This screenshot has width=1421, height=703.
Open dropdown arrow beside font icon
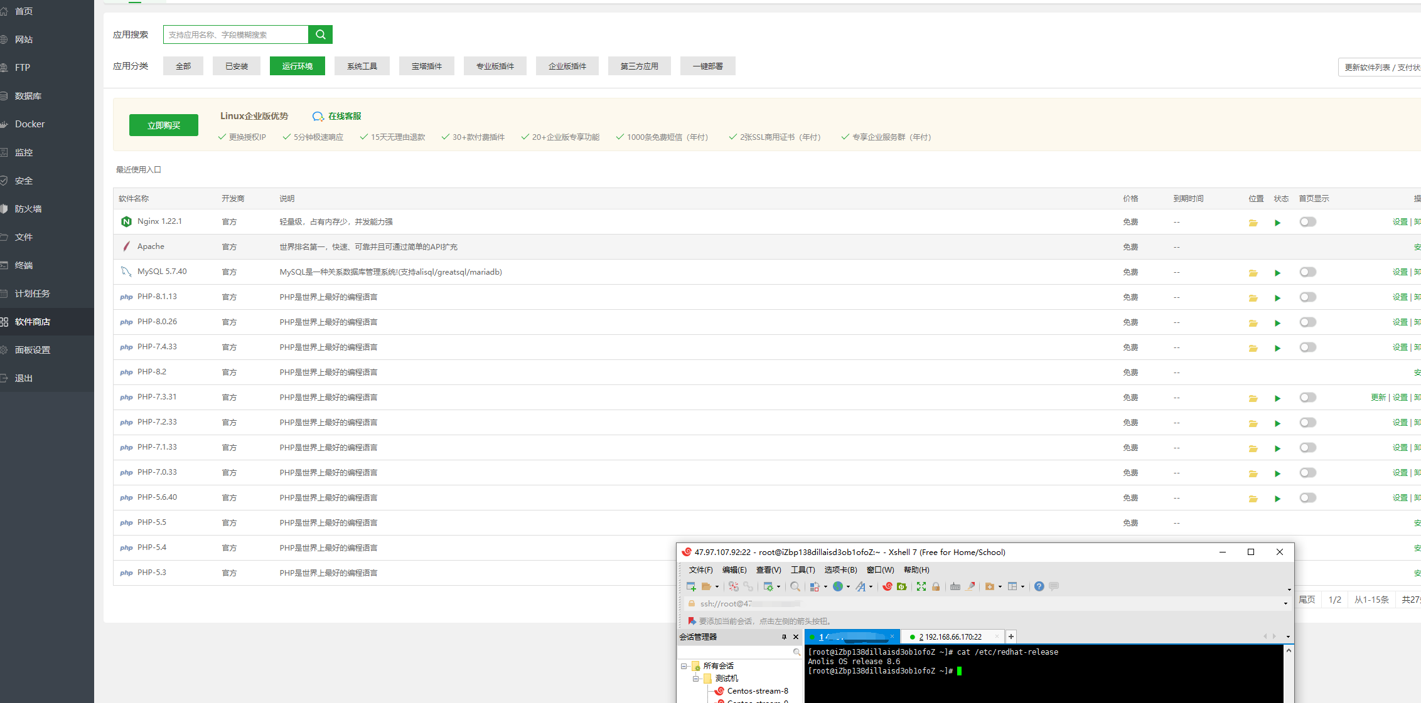(x=871, y=587)
